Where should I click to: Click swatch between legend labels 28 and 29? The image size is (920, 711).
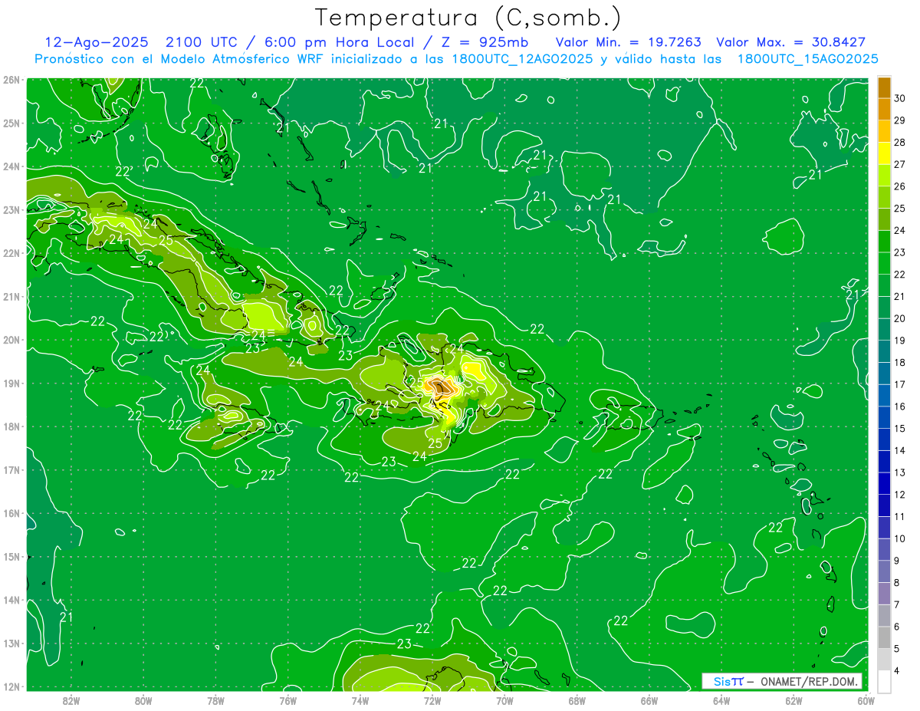[884, 132]
